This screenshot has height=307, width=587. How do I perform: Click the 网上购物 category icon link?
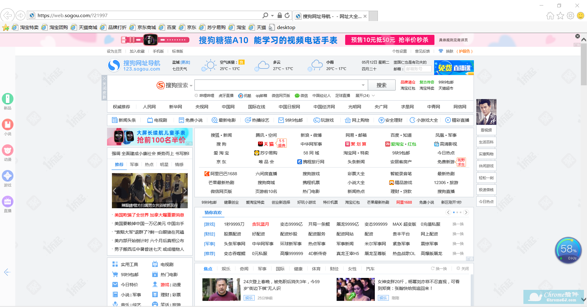[x=357, y=120]
